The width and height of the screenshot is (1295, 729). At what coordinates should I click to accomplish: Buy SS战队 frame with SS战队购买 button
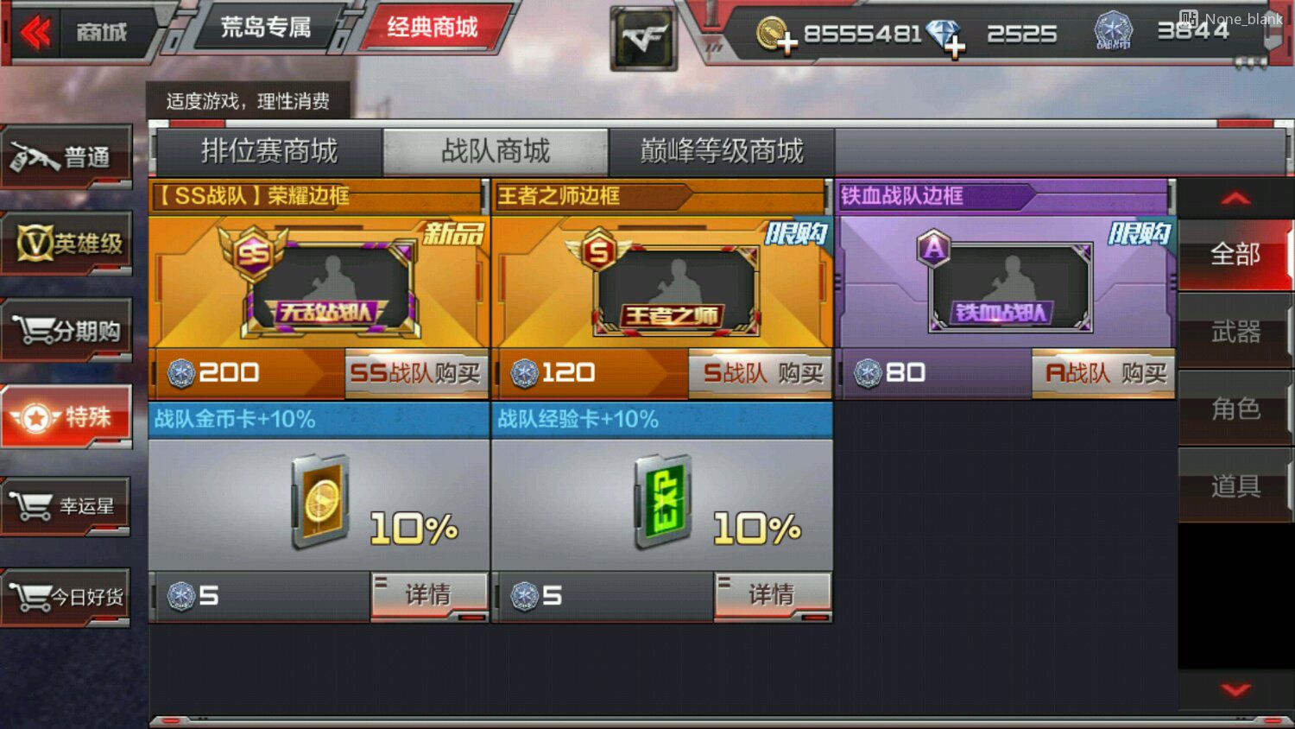tap(416, 373)
